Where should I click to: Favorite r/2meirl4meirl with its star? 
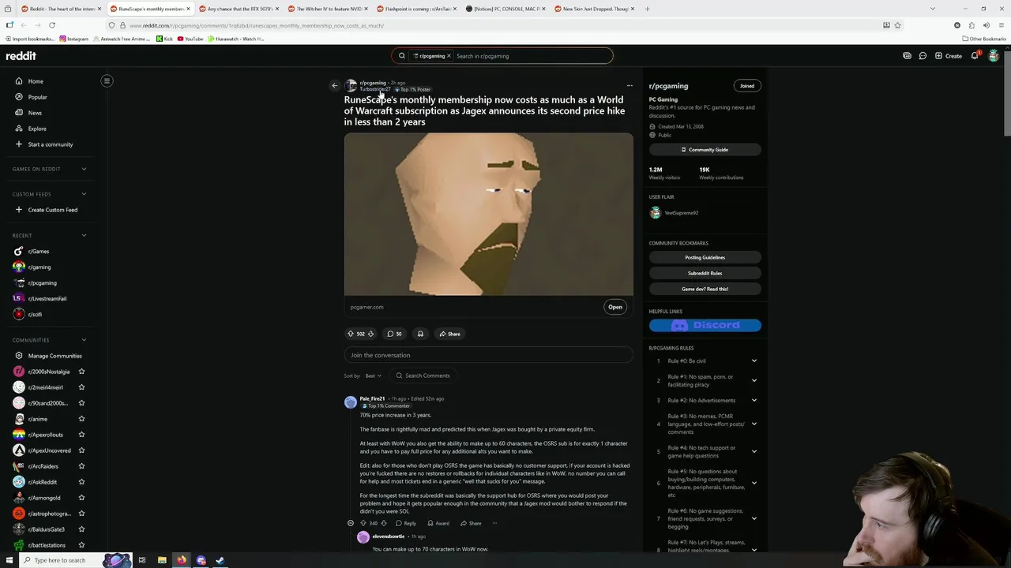[x=81, y=387]
